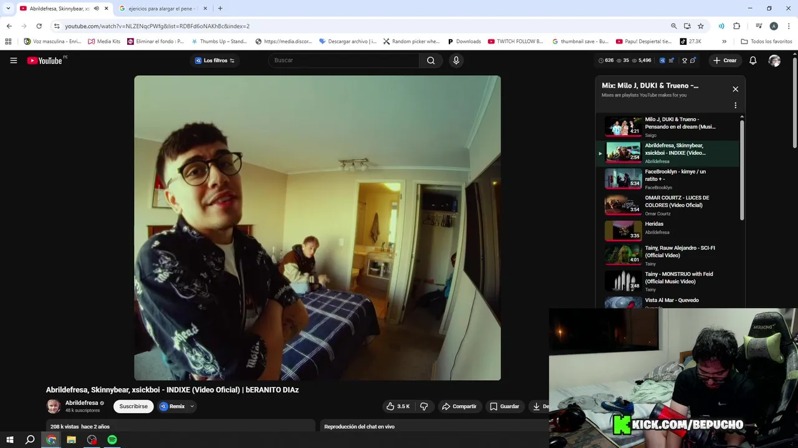The height and width of the screenshot is (448, 798).
Task: Open Mix playlist three-dot options
Action: tap(736, 105)
